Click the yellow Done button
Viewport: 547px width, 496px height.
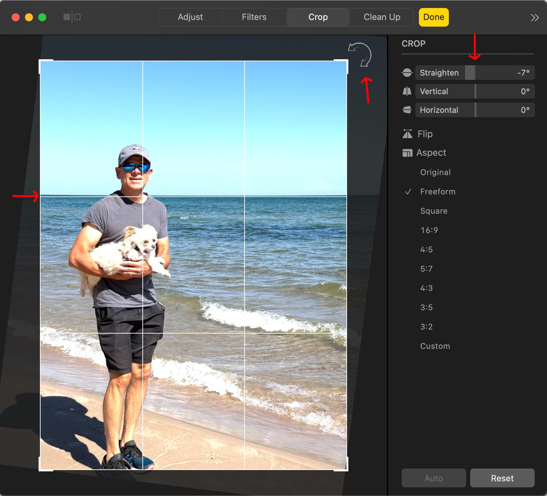tap(434, 17)
